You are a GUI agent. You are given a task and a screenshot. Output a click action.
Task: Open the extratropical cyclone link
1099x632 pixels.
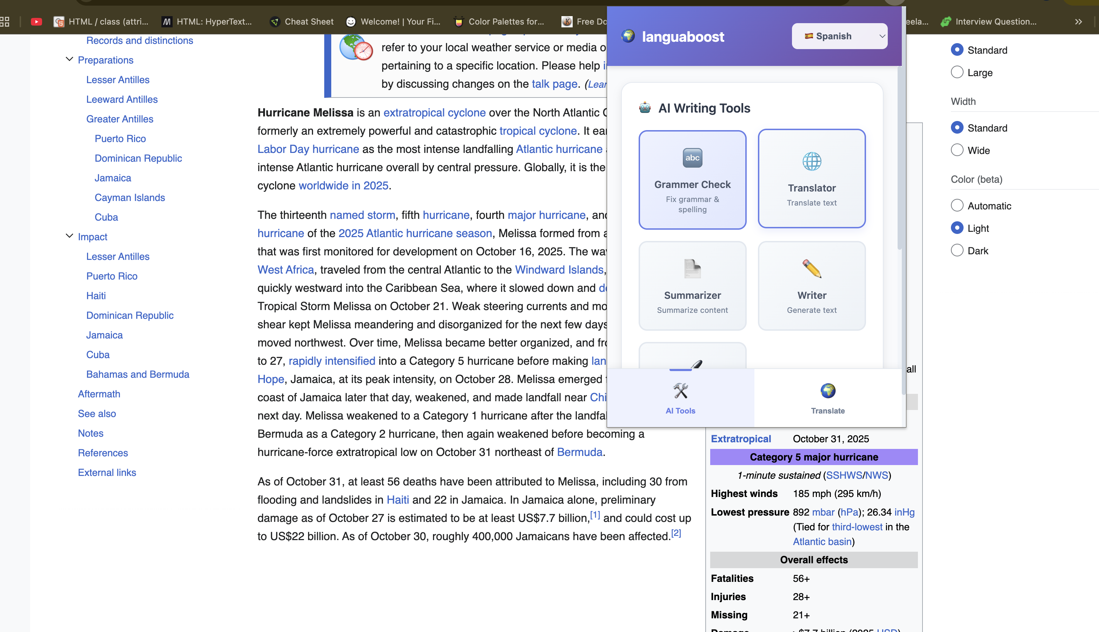point(434,113)
